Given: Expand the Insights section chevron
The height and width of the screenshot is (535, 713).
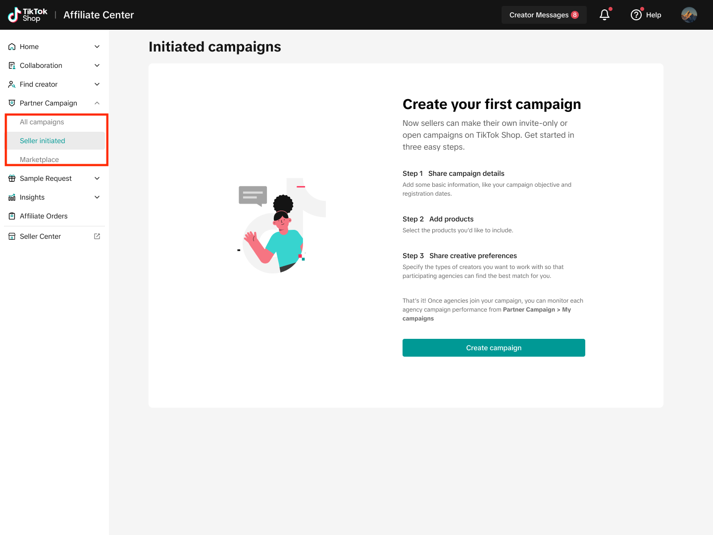Looking at the screenshot, I should click(x=97, y=197).
